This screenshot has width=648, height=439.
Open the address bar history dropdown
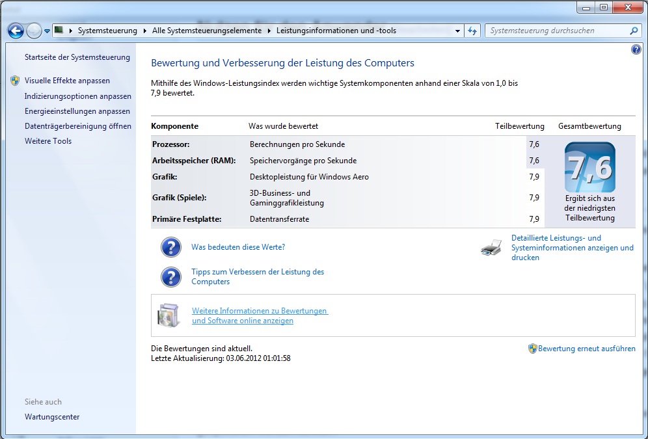coord(457,31)
